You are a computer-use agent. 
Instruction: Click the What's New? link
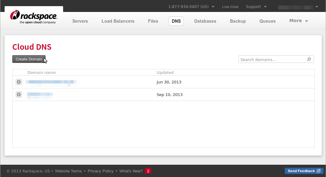tap(131, 171)
